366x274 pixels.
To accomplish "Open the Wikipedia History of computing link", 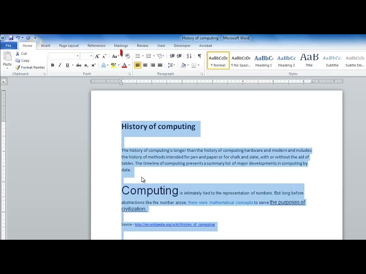I will click(x=174, y=224).
